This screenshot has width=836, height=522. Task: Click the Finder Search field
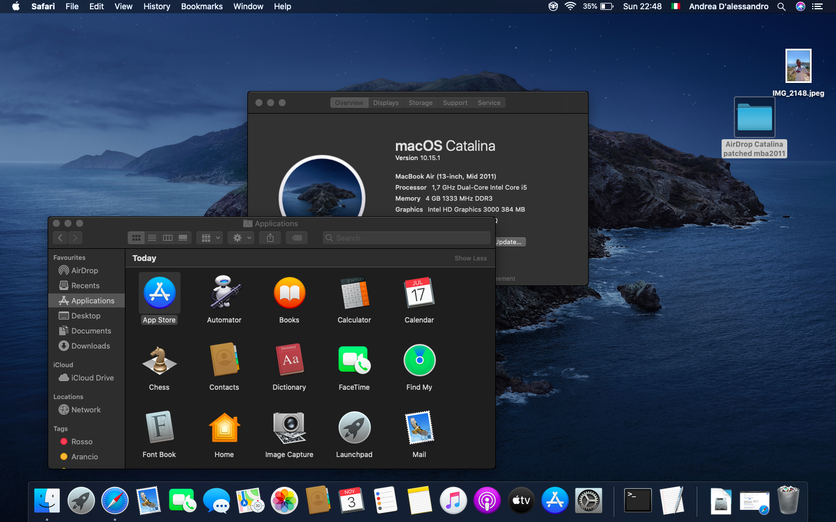(406, 238)
